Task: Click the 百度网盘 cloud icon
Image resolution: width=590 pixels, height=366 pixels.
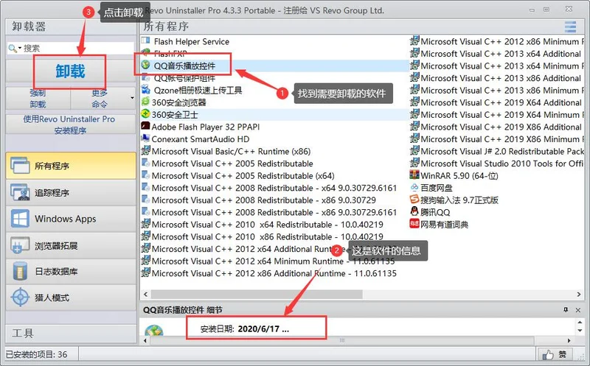Action: pos(414,187)
